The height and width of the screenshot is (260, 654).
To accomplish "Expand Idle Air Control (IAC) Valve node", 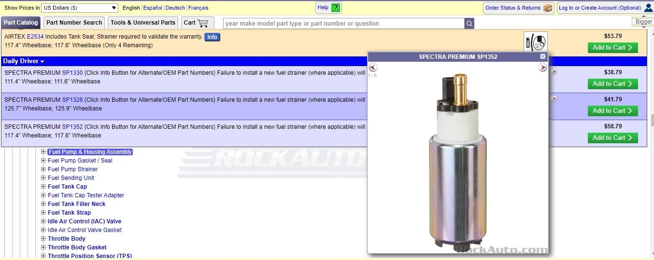I will (x=43, y=221).
